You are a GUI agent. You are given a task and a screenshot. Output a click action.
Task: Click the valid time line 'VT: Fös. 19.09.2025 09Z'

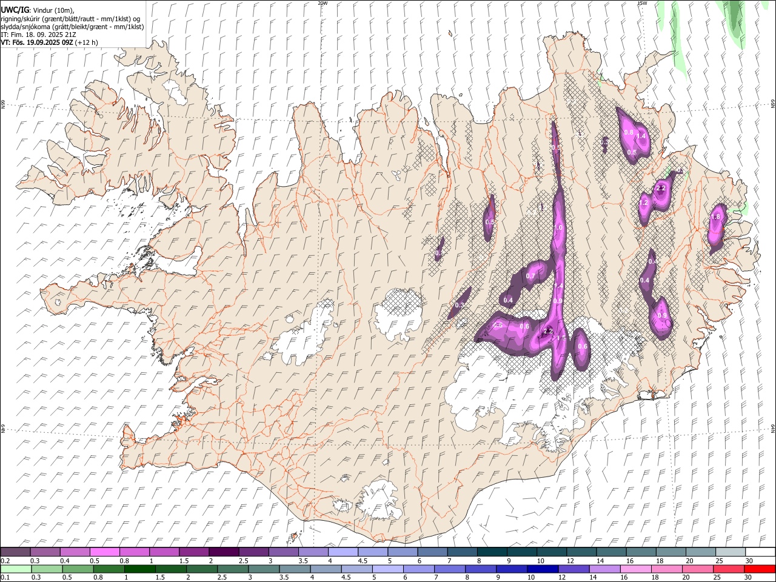tap(37, 42)
